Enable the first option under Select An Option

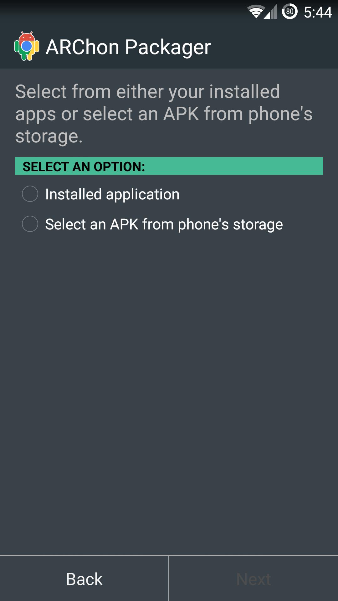30,194
